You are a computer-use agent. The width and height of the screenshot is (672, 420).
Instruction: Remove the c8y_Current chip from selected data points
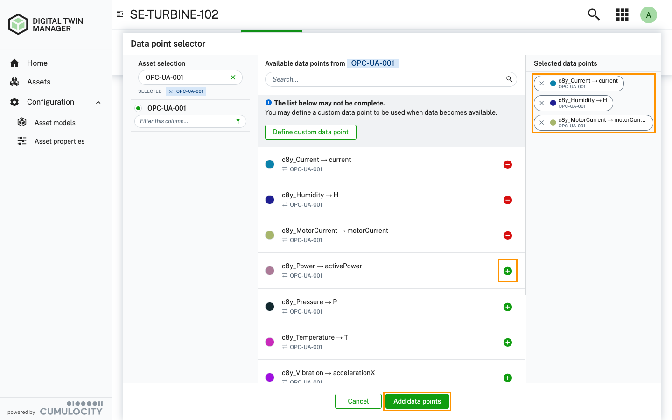point(542,84)
